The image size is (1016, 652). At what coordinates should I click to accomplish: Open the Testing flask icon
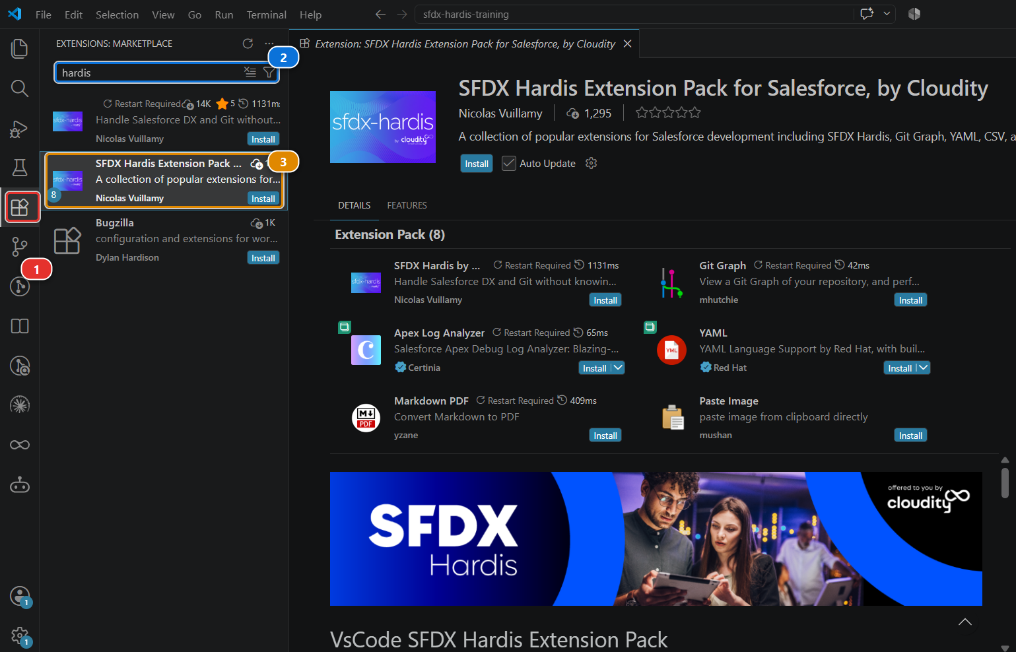coord(20,168)
